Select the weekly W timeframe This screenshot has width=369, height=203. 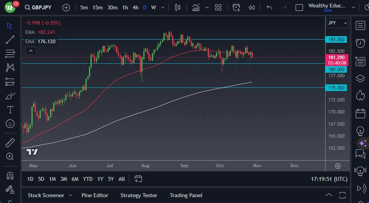(153, 7)
